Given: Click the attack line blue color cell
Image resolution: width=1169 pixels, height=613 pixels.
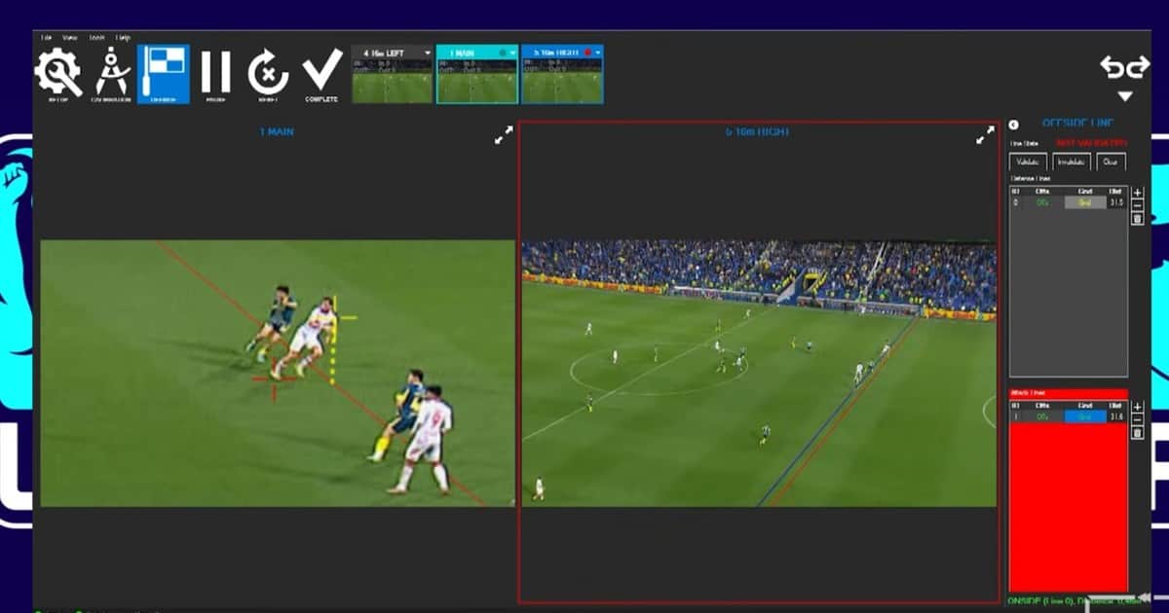Looking at the screenshot, I should coord(1084,416).
